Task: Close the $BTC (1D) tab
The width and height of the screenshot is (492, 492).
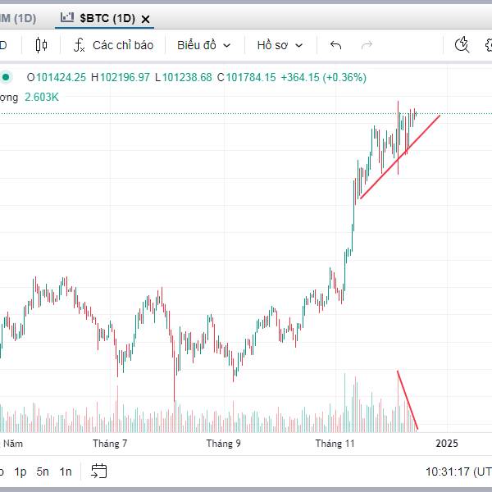Action: pyautogui.click(x=146, y=18)
